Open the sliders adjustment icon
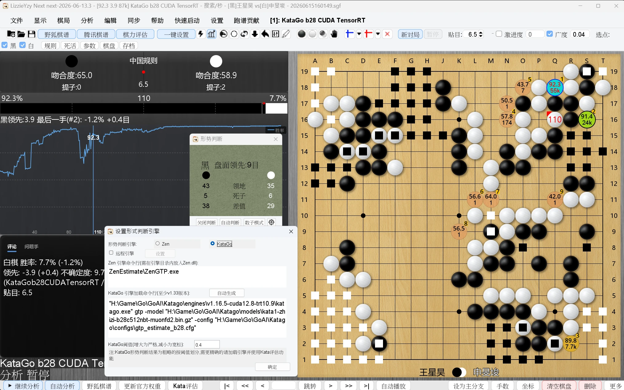This screenshot has height=390, width=624. [276, 34]
